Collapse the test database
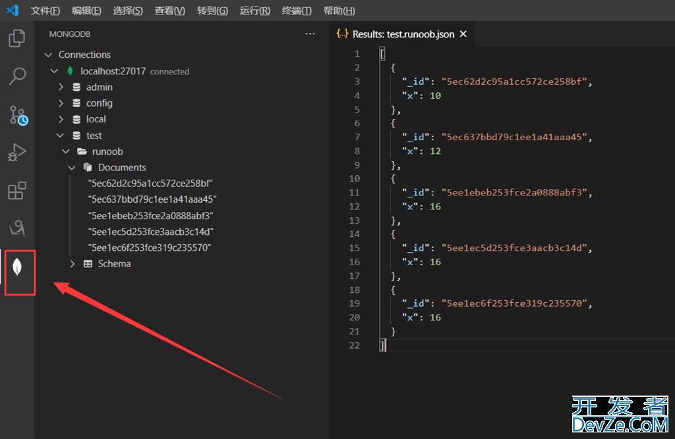Screen dimensions: 675x439 (60, 136)
